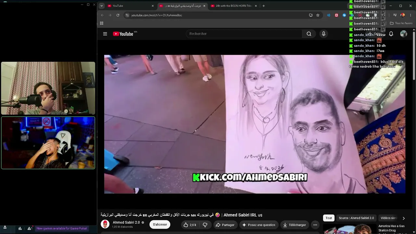
Task: Open the Ahmed Sabiri 2.0 channel name link
Action: click(126, 222)
